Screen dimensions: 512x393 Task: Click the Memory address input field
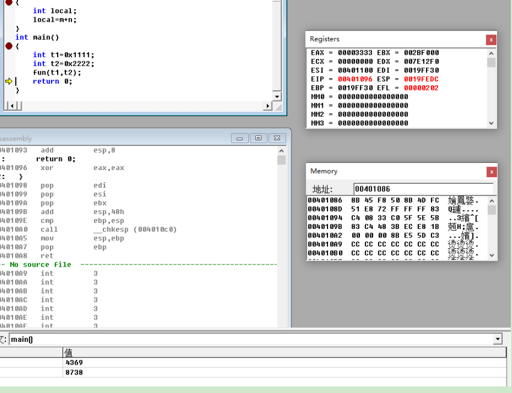[x=424, y=189]
